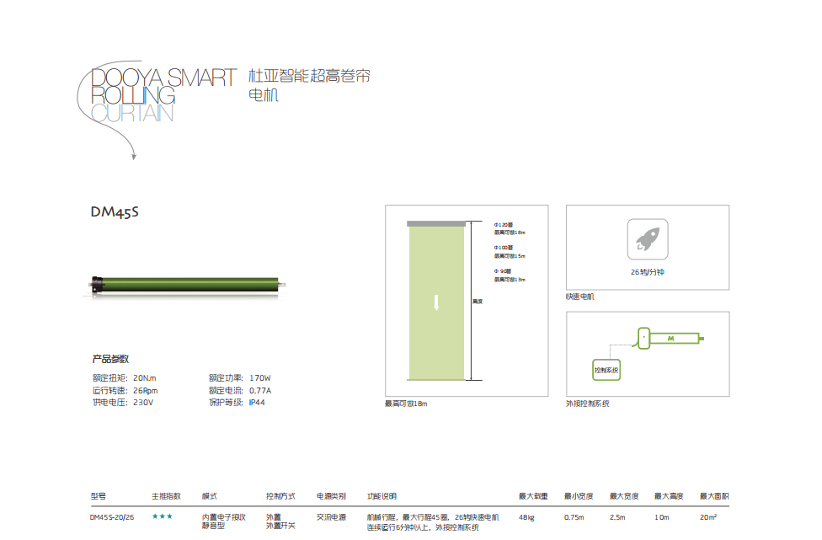Click the DM45S tubular motor photo
The height and width of the screenshot is (540, 822).
(187, 285)
